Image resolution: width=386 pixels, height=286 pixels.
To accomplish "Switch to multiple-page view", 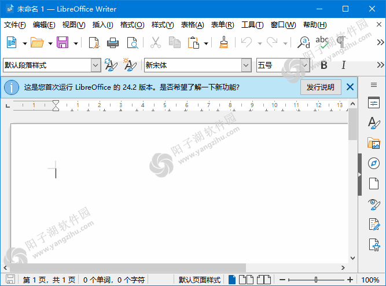I will click(246, 280).
